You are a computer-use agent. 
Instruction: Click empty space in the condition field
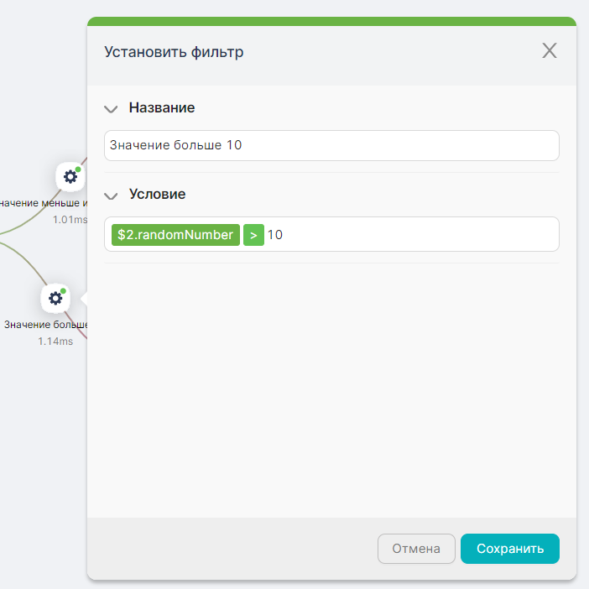pos(420,234)
